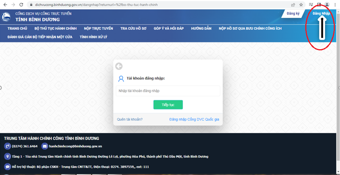Click the browser back arrow
The image size is (340, 175).
point(5,5)
